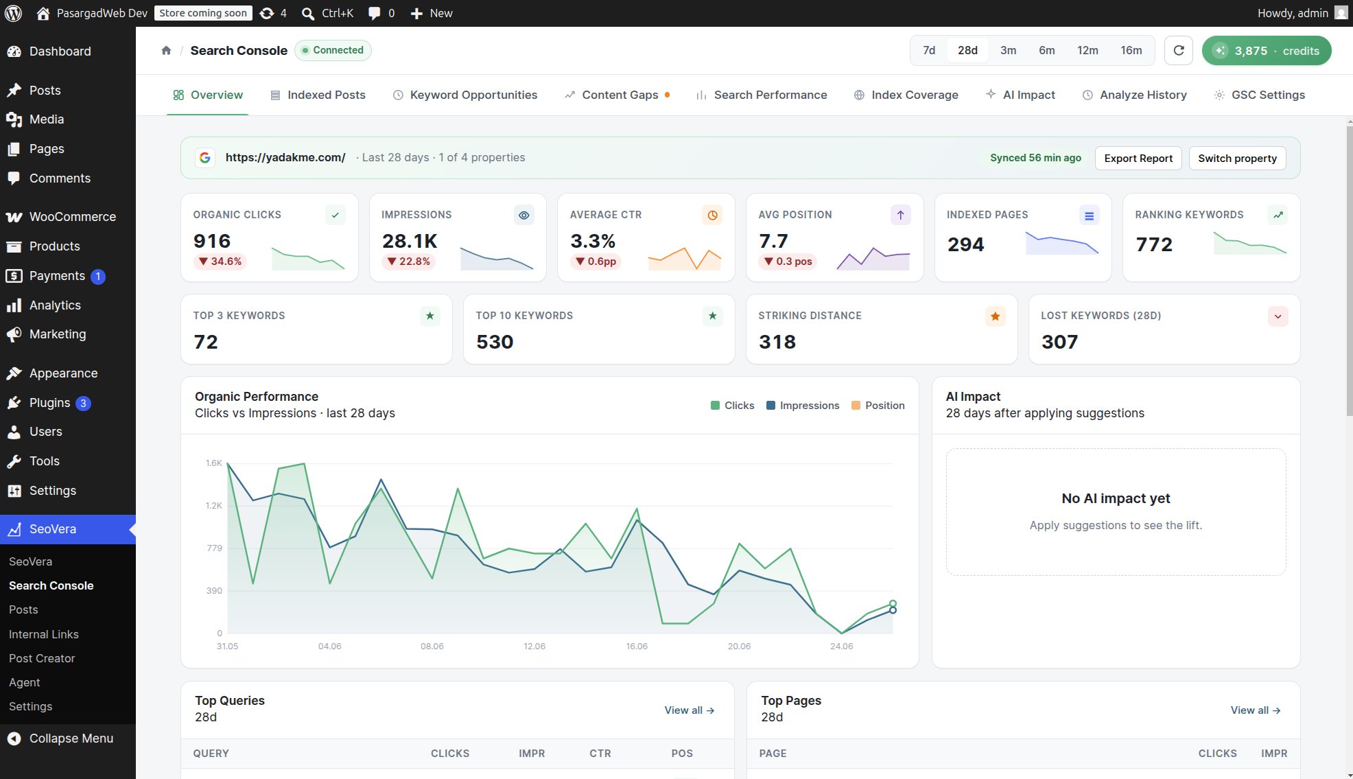Toggle the Position series in chart legend
This screenshot has width=1353, height=779.
878,406
